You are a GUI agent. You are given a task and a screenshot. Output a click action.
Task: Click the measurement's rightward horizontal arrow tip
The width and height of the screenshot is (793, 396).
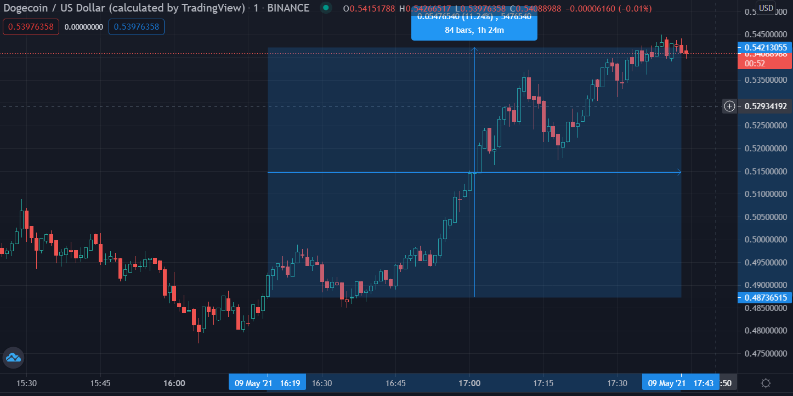(x=679, y=173)
